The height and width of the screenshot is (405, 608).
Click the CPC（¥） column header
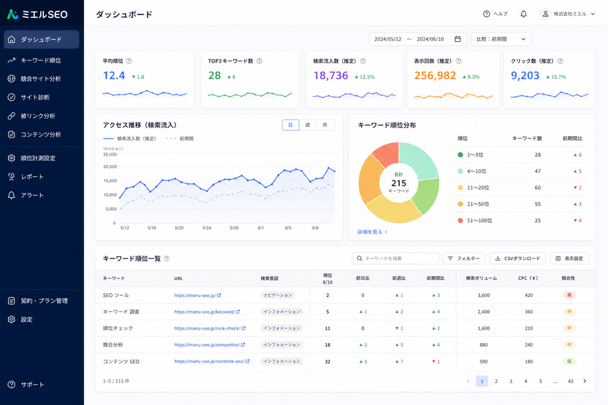[x=528, y=278]
